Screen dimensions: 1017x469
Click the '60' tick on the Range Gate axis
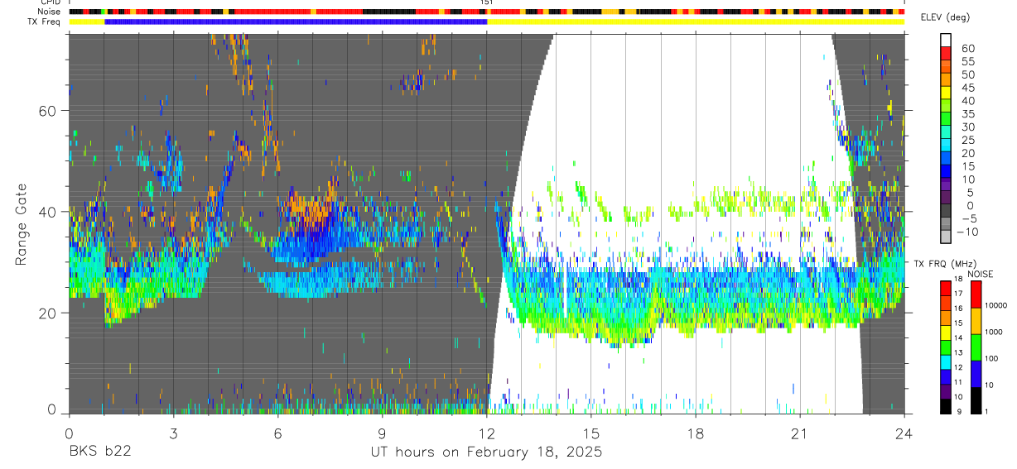pyautogui.click(x=49, y=111)
